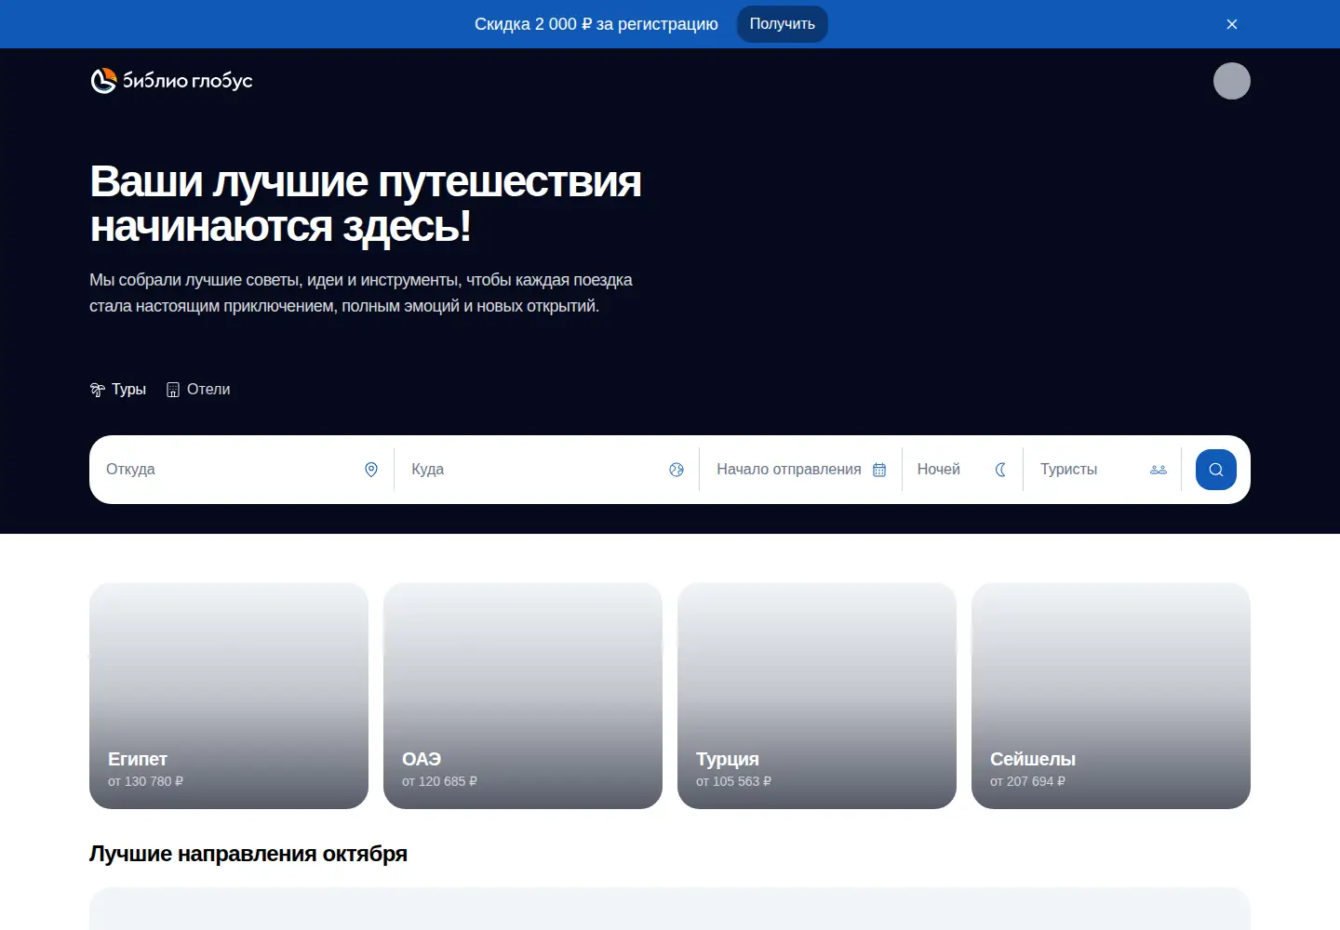Screen dimensions: 1340x930
Task: Click the blue search magnifier button
Action: pos(1216,470)
